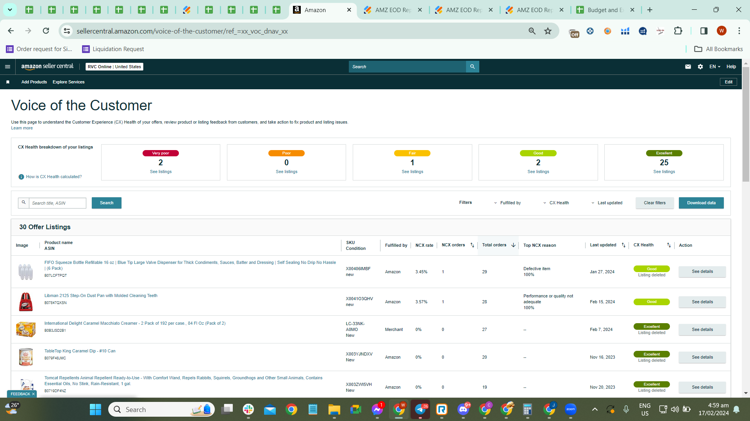The height and width of the screenshot is (421, 750).
Task: Switch to the Amazon tab
Action: coord(323,10)
